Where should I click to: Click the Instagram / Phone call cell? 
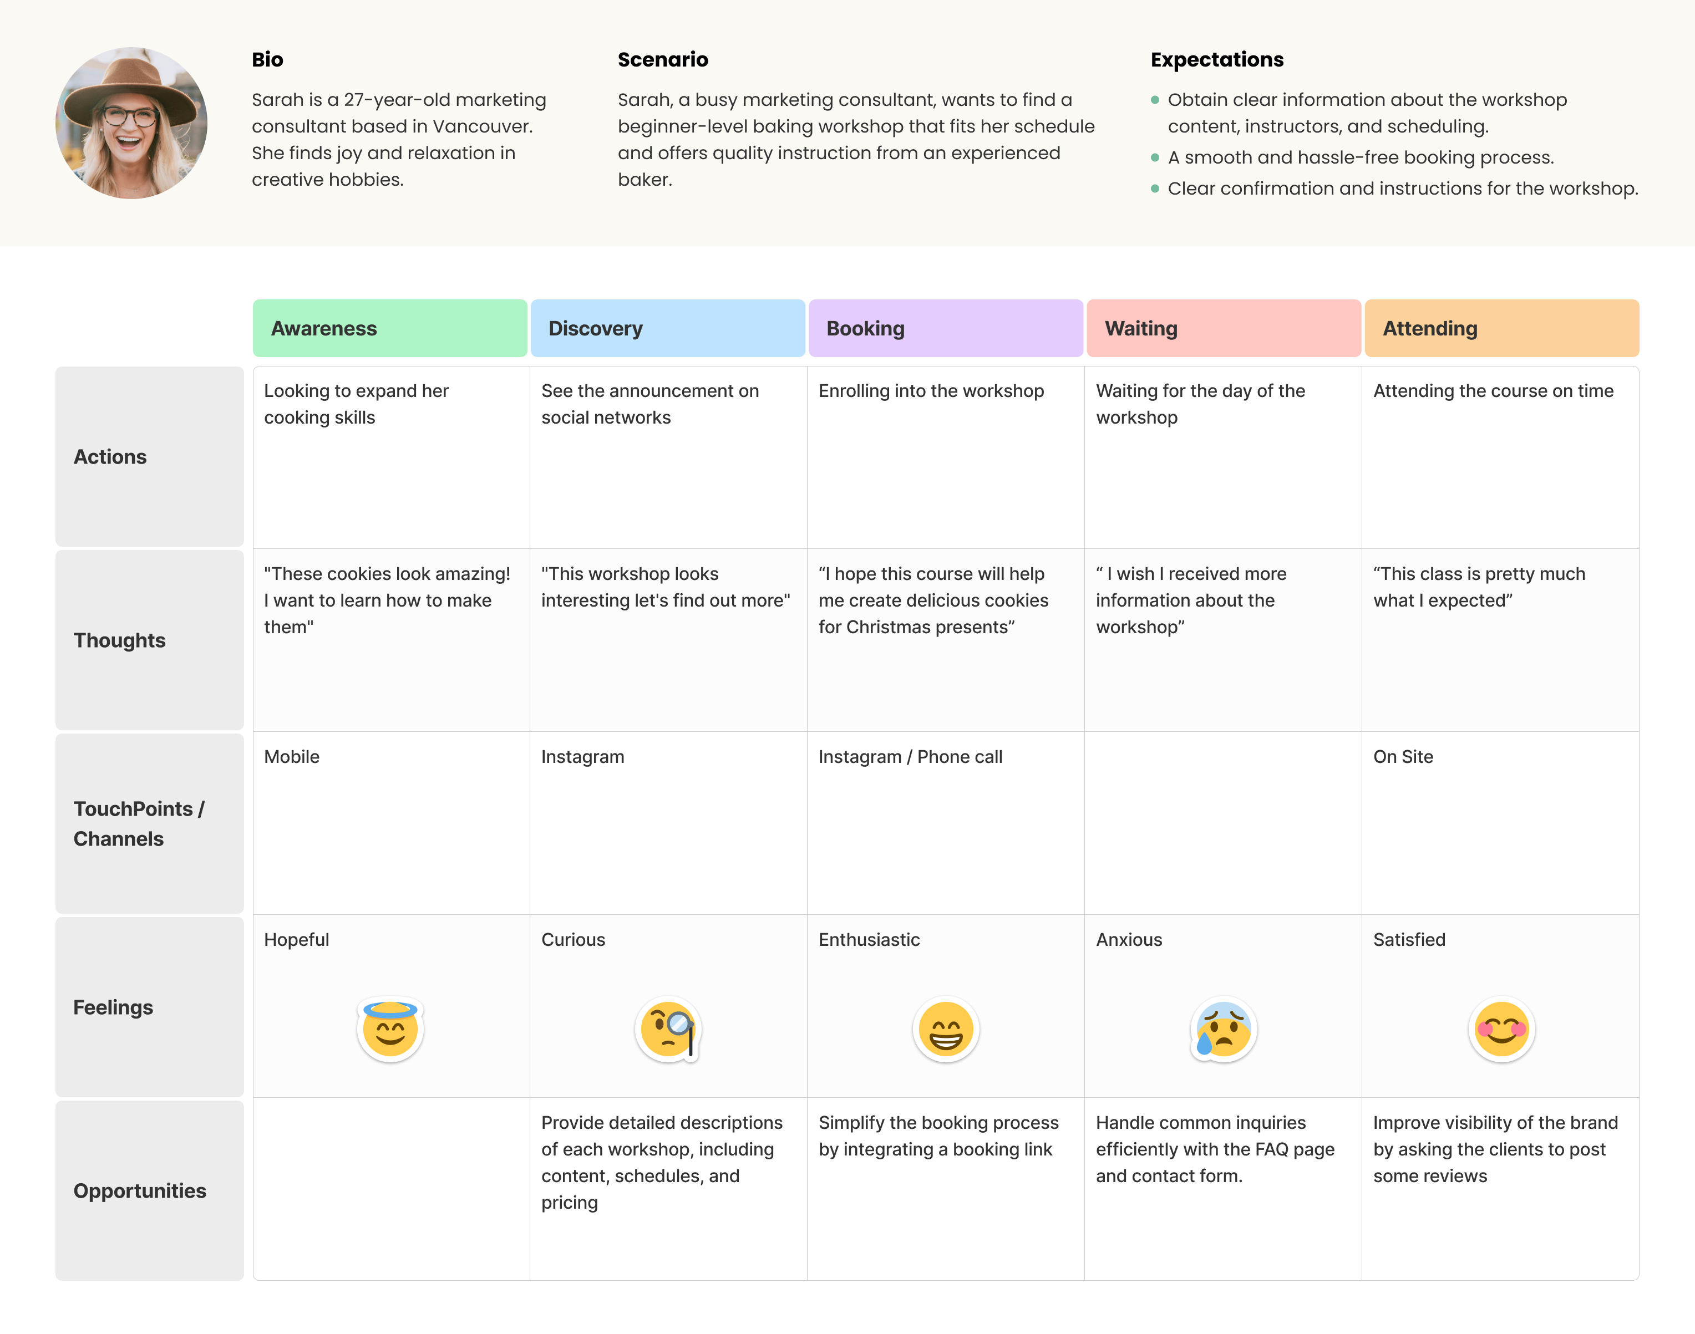click(910, 757)
